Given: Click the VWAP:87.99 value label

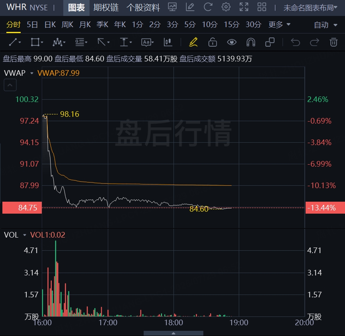Looking at the screenshot, I should [x=58, y=73].
